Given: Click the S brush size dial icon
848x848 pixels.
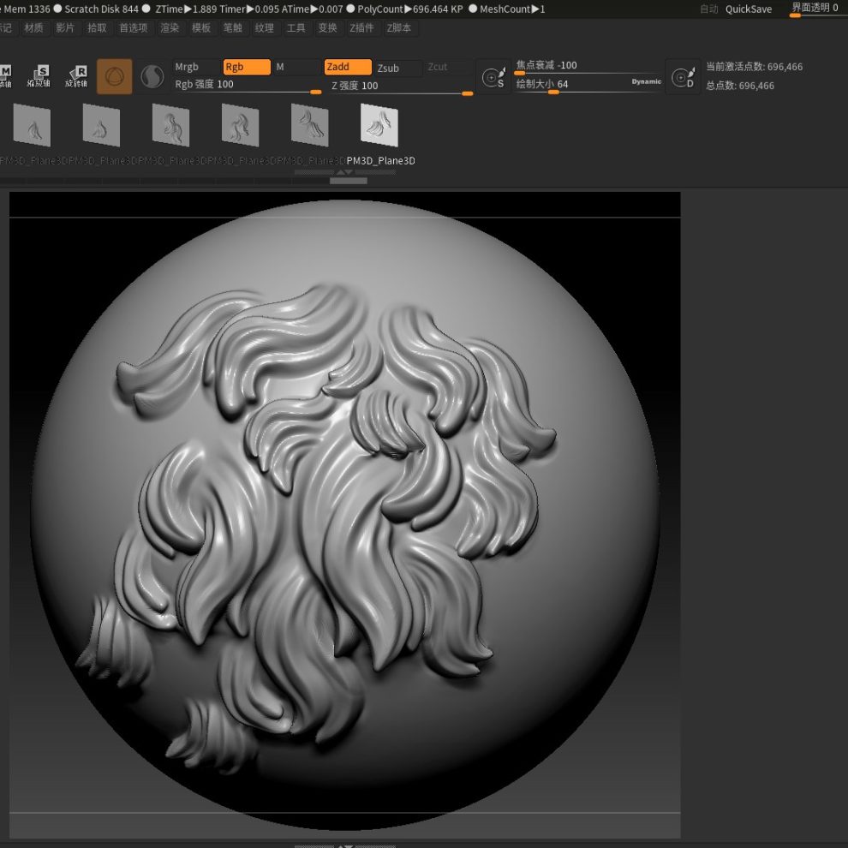Looking at the screenshot, I should (x=494, y=77).
